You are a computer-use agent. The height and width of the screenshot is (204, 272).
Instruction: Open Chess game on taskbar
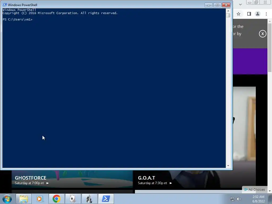click(x=89, y=199)
